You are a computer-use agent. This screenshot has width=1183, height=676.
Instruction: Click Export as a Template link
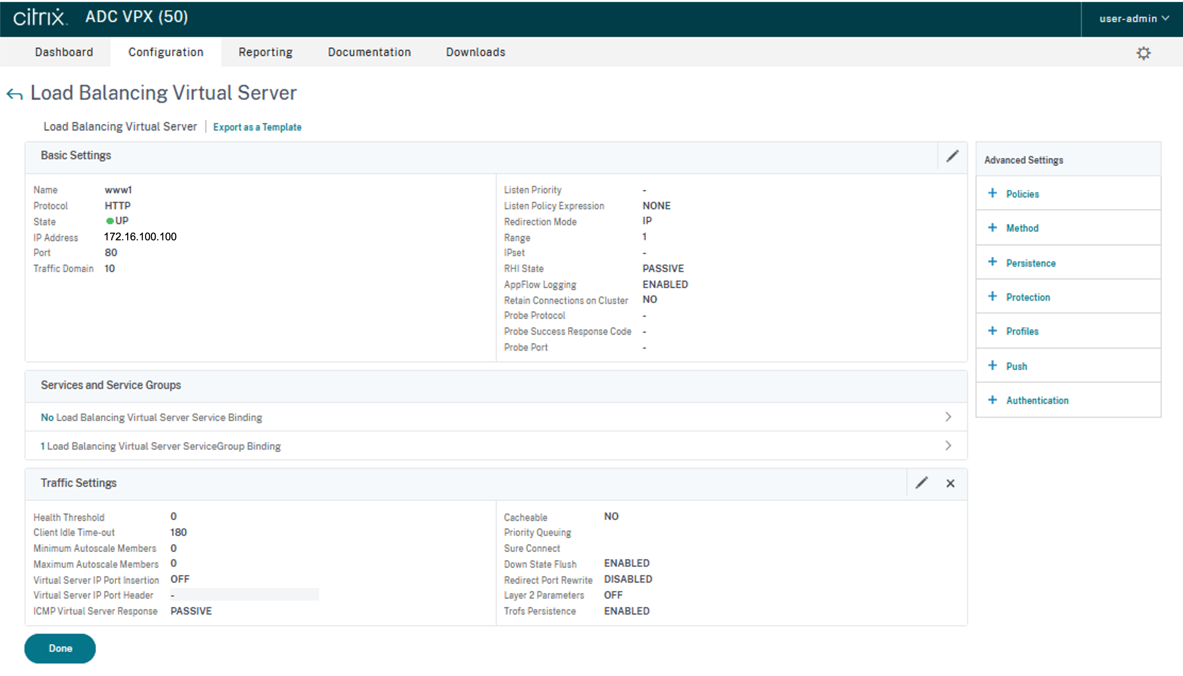tap(257, 127)
